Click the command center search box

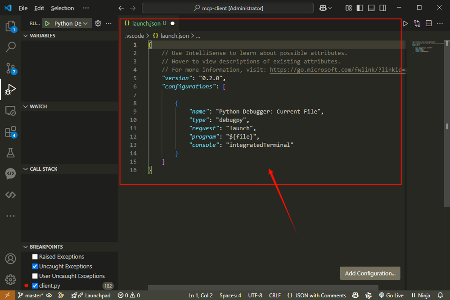[228, 8]
